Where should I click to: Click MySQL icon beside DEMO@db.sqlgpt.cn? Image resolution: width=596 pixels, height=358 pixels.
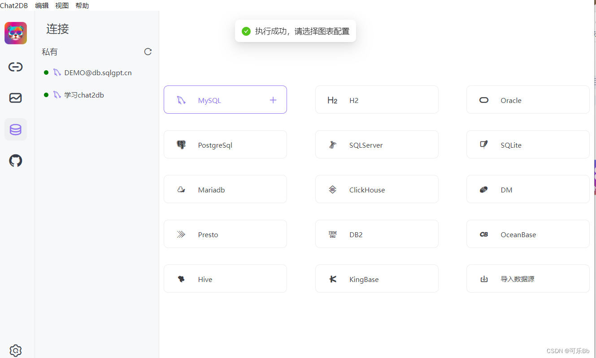point(57,72)
